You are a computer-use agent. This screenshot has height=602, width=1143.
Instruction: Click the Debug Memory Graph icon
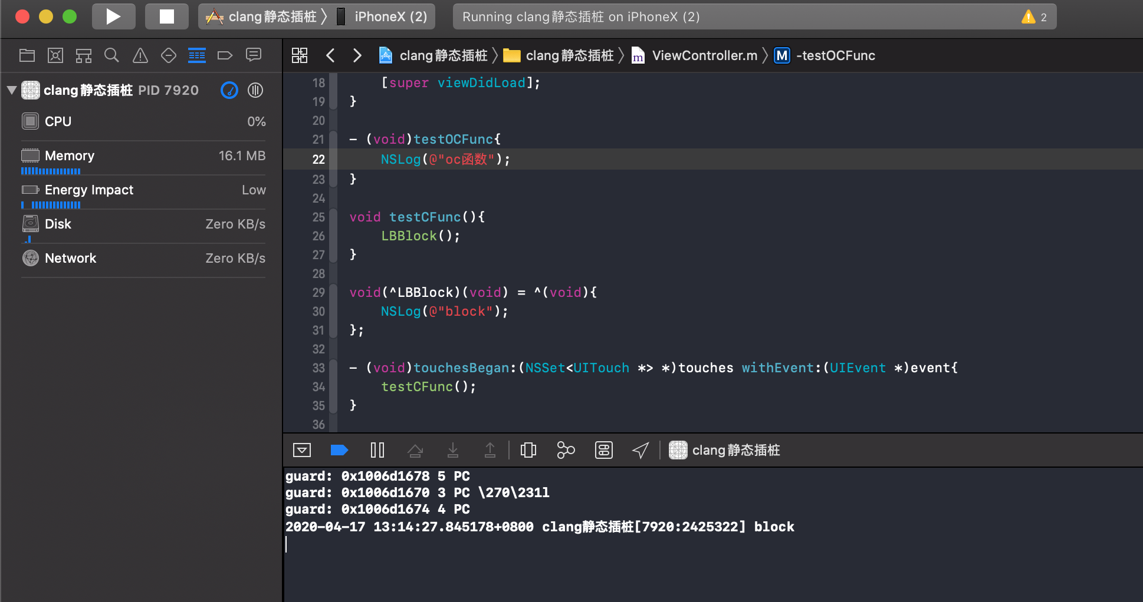point(566,450)
